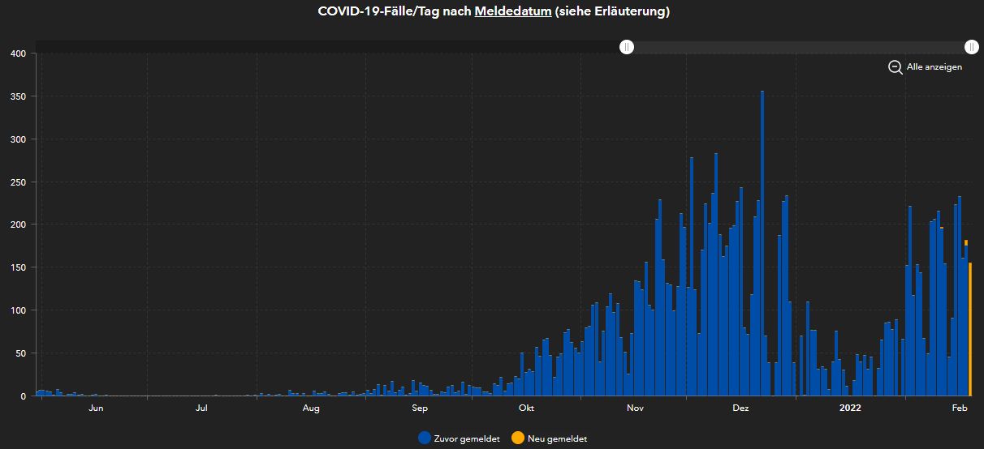Click the "Neu gemeldet" legend label text
The width and height of the screenshot is (984, 449).
557,438
